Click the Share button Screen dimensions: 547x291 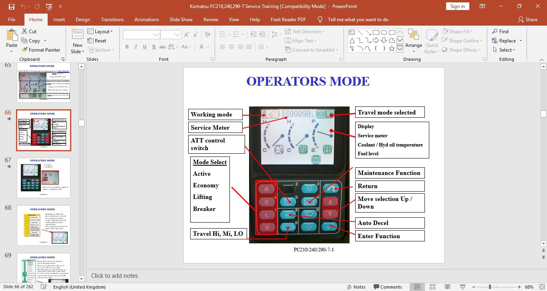pos(528,19)
